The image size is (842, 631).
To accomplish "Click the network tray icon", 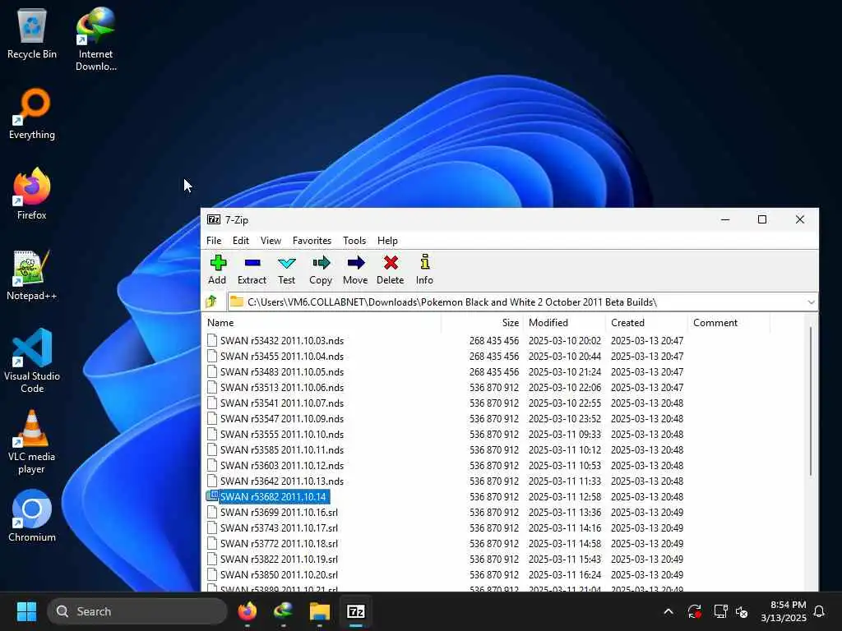I will click(x=720, y=611).
